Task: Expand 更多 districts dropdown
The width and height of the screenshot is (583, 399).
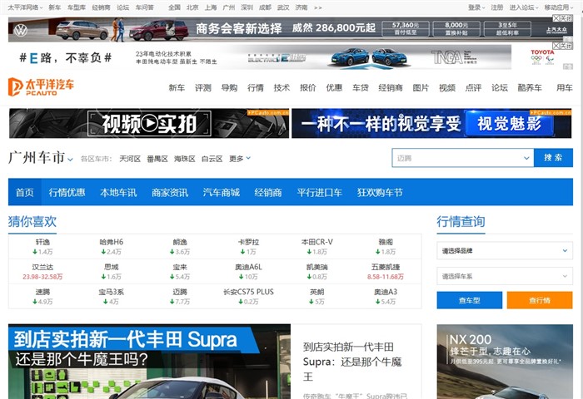Action: 240,159
